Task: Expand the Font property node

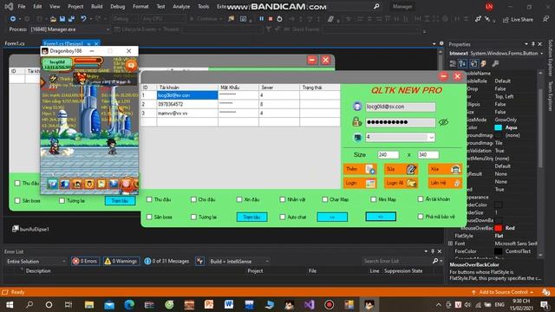Action: [451, 244]
